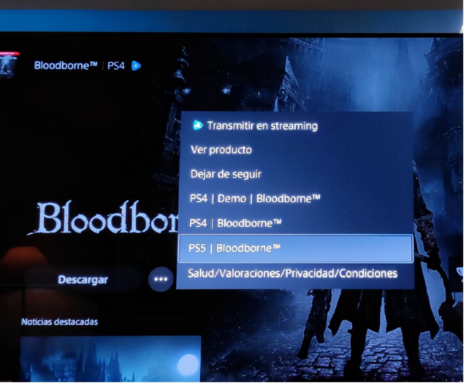Select the highlighted PS5 | Bloodborne entry
This screenshot has width=464, height=383.
pyautogui.click(x=296, y=248)
